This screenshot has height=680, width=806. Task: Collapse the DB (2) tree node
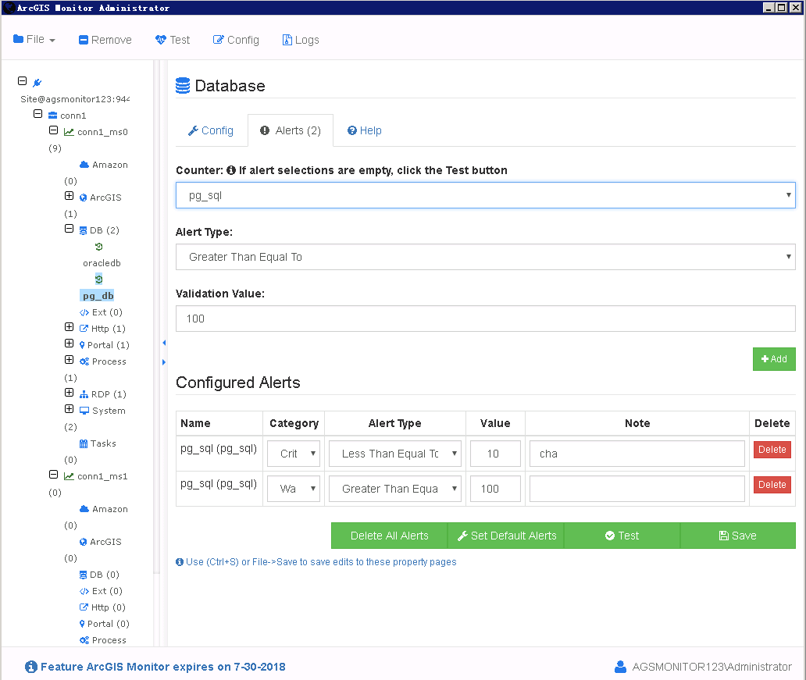69,229
